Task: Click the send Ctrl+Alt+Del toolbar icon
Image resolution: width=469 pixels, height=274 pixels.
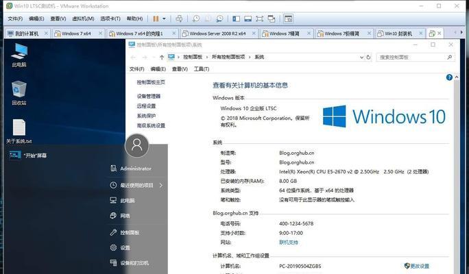Action: tap(179, 18)
